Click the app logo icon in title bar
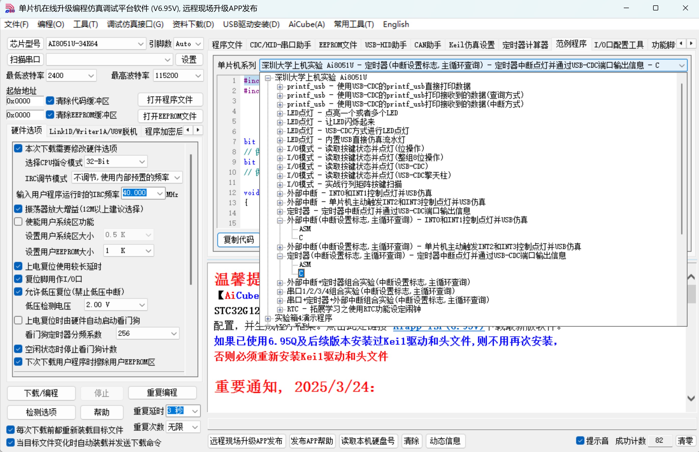This screenshot has height=452, width=699. point(10,8)
